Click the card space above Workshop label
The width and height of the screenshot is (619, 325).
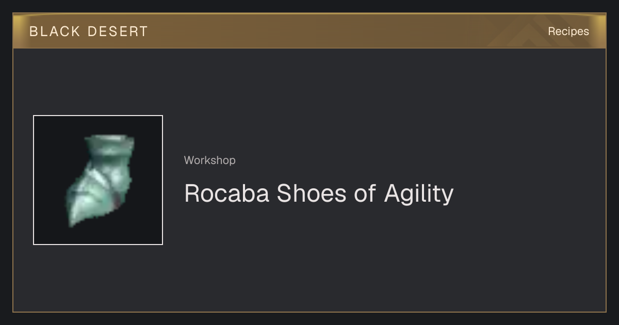(x=309, y=103)
